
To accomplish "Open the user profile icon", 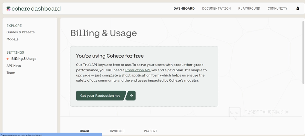I will click(297, 8).
